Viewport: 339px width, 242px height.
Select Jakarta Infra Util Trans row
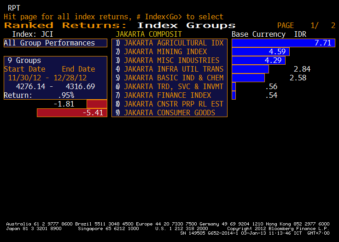pyautogui.click(x=173, y=69)
